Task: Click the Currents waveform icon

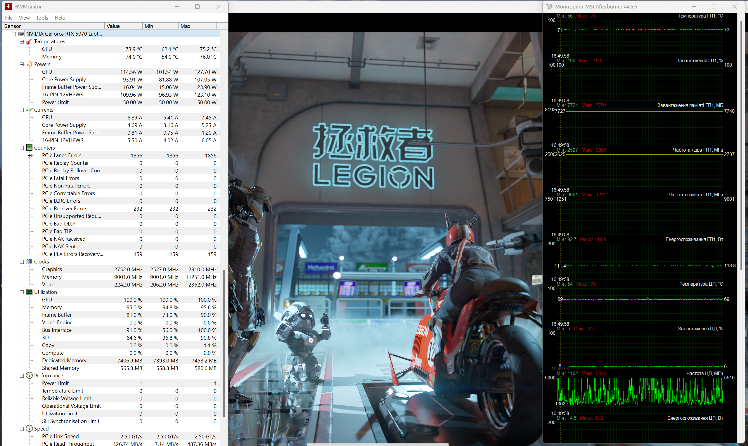Action: point(29,110)
